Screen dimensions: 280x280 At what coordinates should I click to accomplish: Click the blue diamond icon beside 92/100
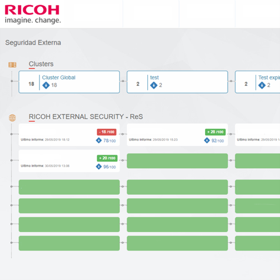click(x=207, y=141)
